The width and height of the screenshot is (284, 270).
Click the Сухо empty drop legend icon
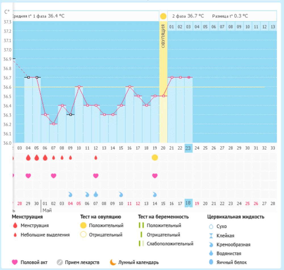point(210,227)
